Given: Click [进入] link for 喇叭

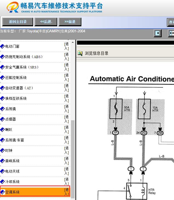Looking at the screenshot, I should (67, 130).
